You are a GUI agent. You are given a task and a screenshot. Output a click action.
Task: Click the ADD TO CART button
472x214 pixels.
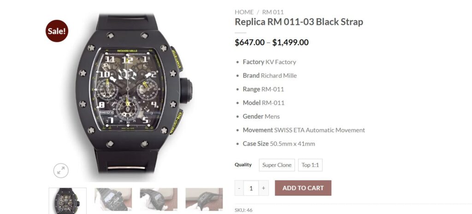[303, 188]
